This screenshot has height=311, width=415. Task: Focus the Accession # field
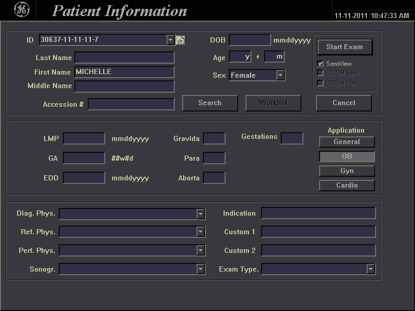(131, 104)
